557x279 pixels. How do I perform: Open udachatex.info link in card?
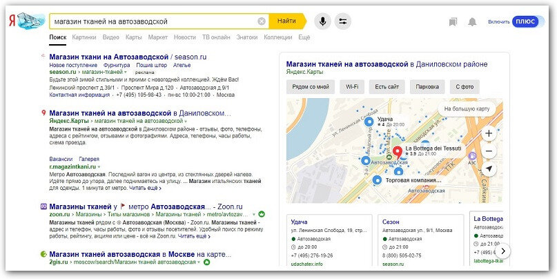(306, 264)
